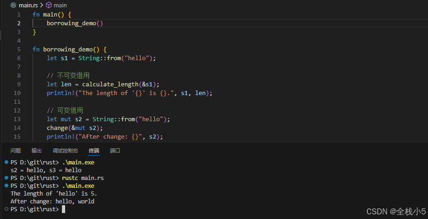Click the main.rs breadcrumb file name

tap(28, 5)
